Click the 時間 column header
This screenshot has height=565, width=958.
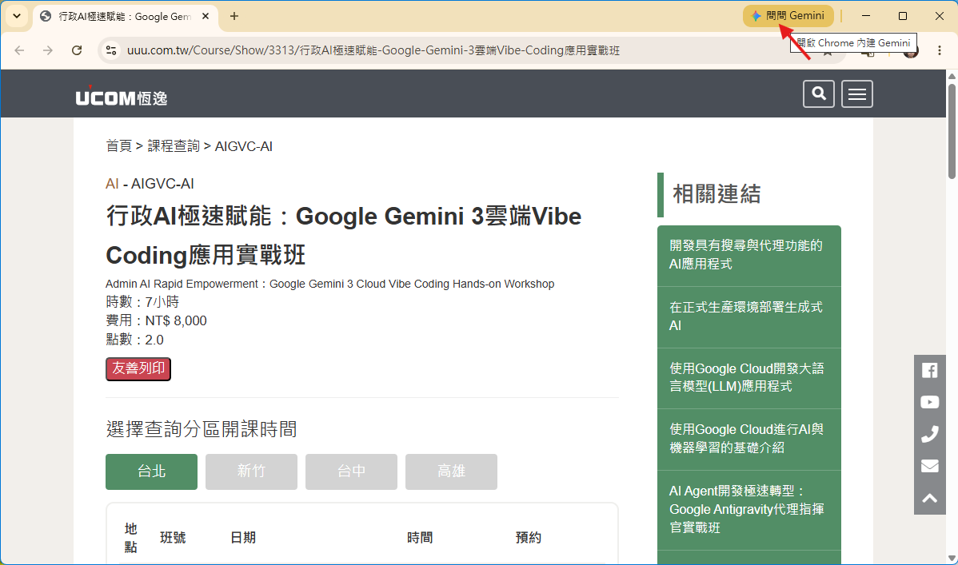(x=420, y=538)
